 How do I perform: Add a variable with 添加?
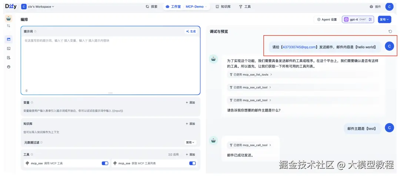click(x=190, y=103)
